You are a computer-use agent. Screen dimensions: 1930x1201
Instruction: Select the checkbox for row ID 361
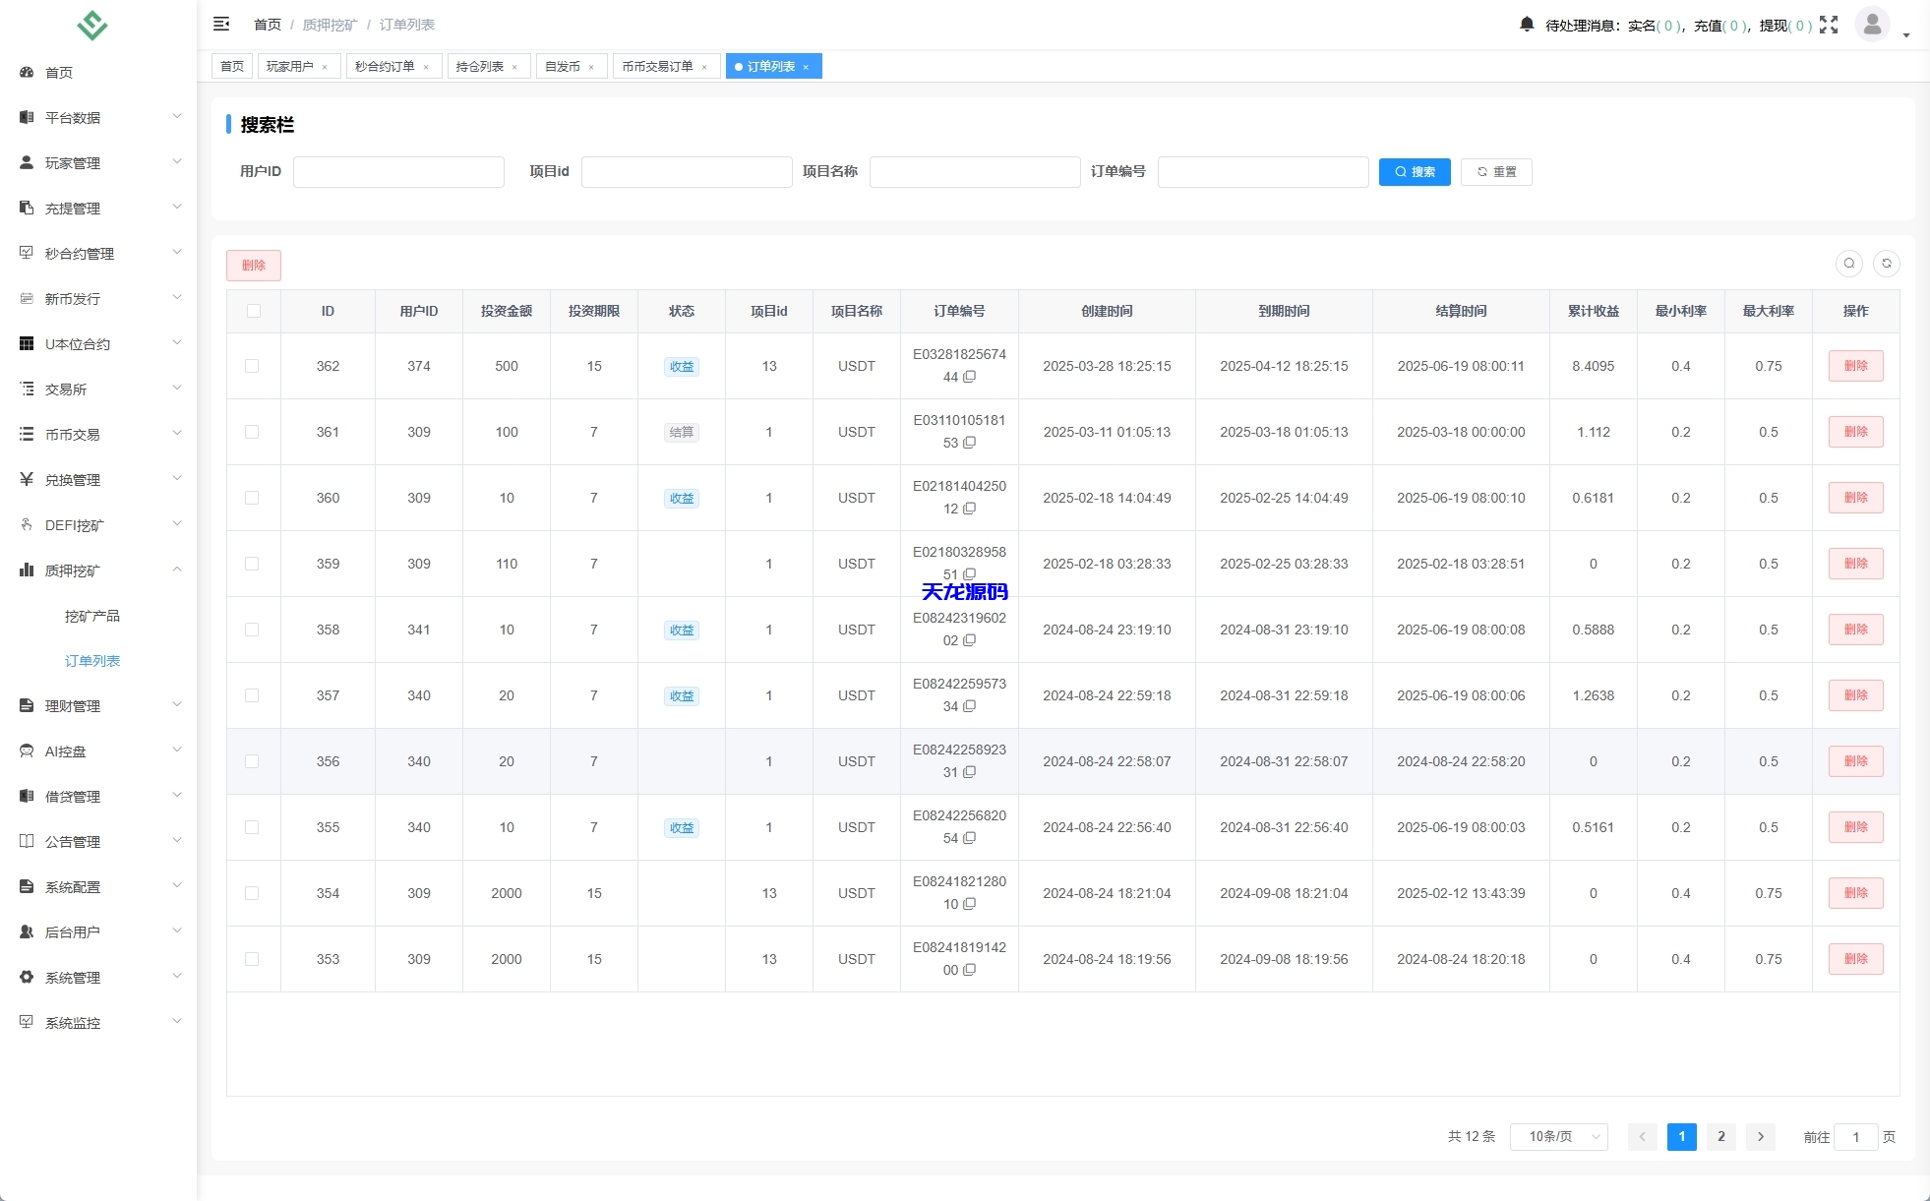pos(252,432)
